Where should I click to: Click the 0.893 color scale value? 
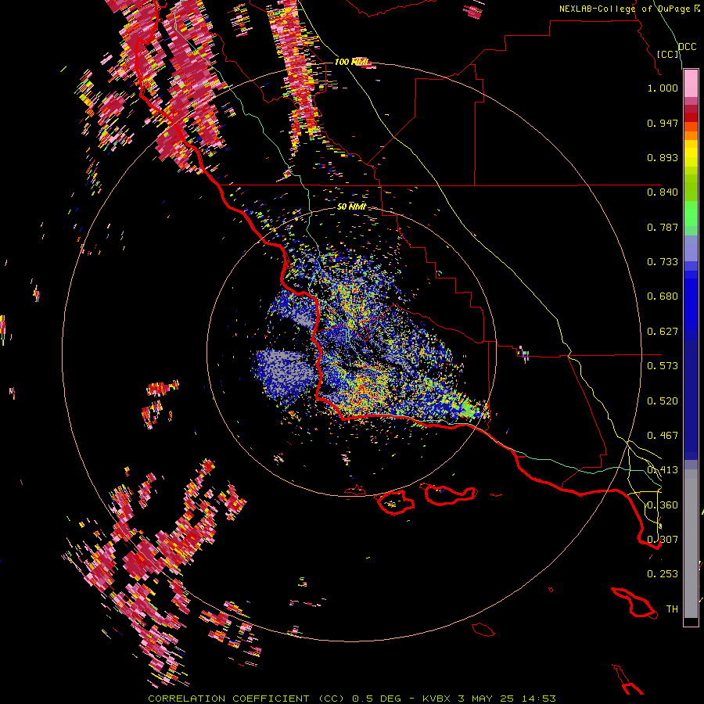point(663,157)
